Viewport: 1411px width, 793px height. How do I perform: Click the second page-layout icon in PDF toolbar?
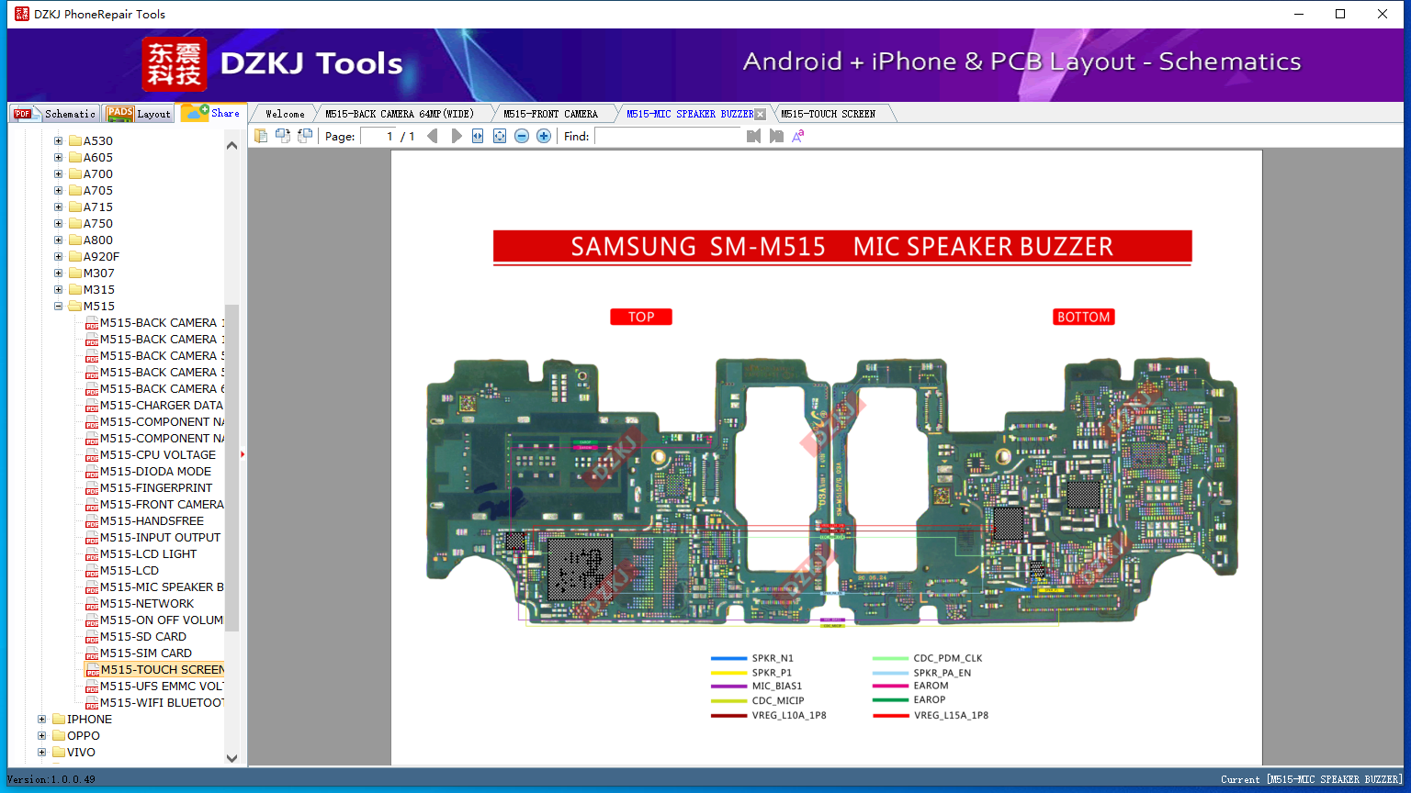click(283, 136)
